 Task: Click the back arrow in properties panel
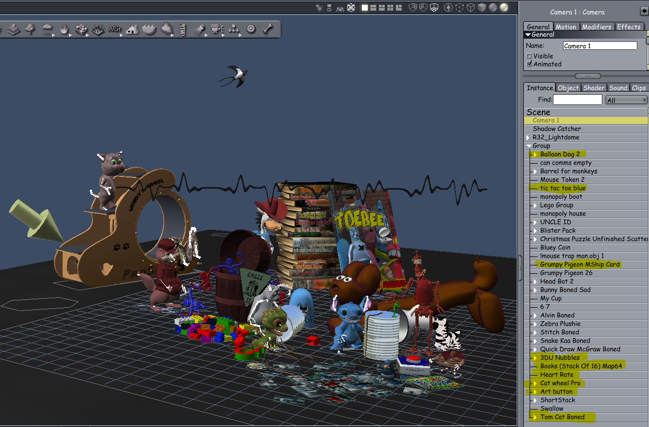(x=644, y=11)
